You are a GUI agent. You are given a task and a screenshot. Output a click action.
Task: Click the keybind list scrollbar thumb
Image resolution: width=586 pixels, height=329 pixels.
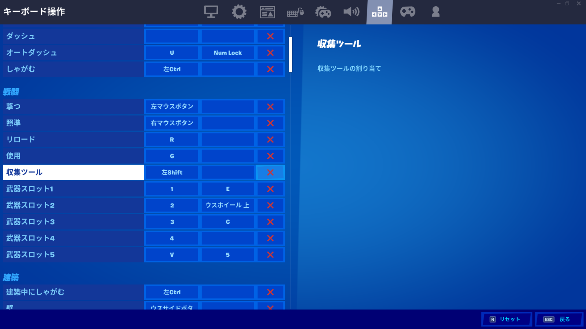290,54
